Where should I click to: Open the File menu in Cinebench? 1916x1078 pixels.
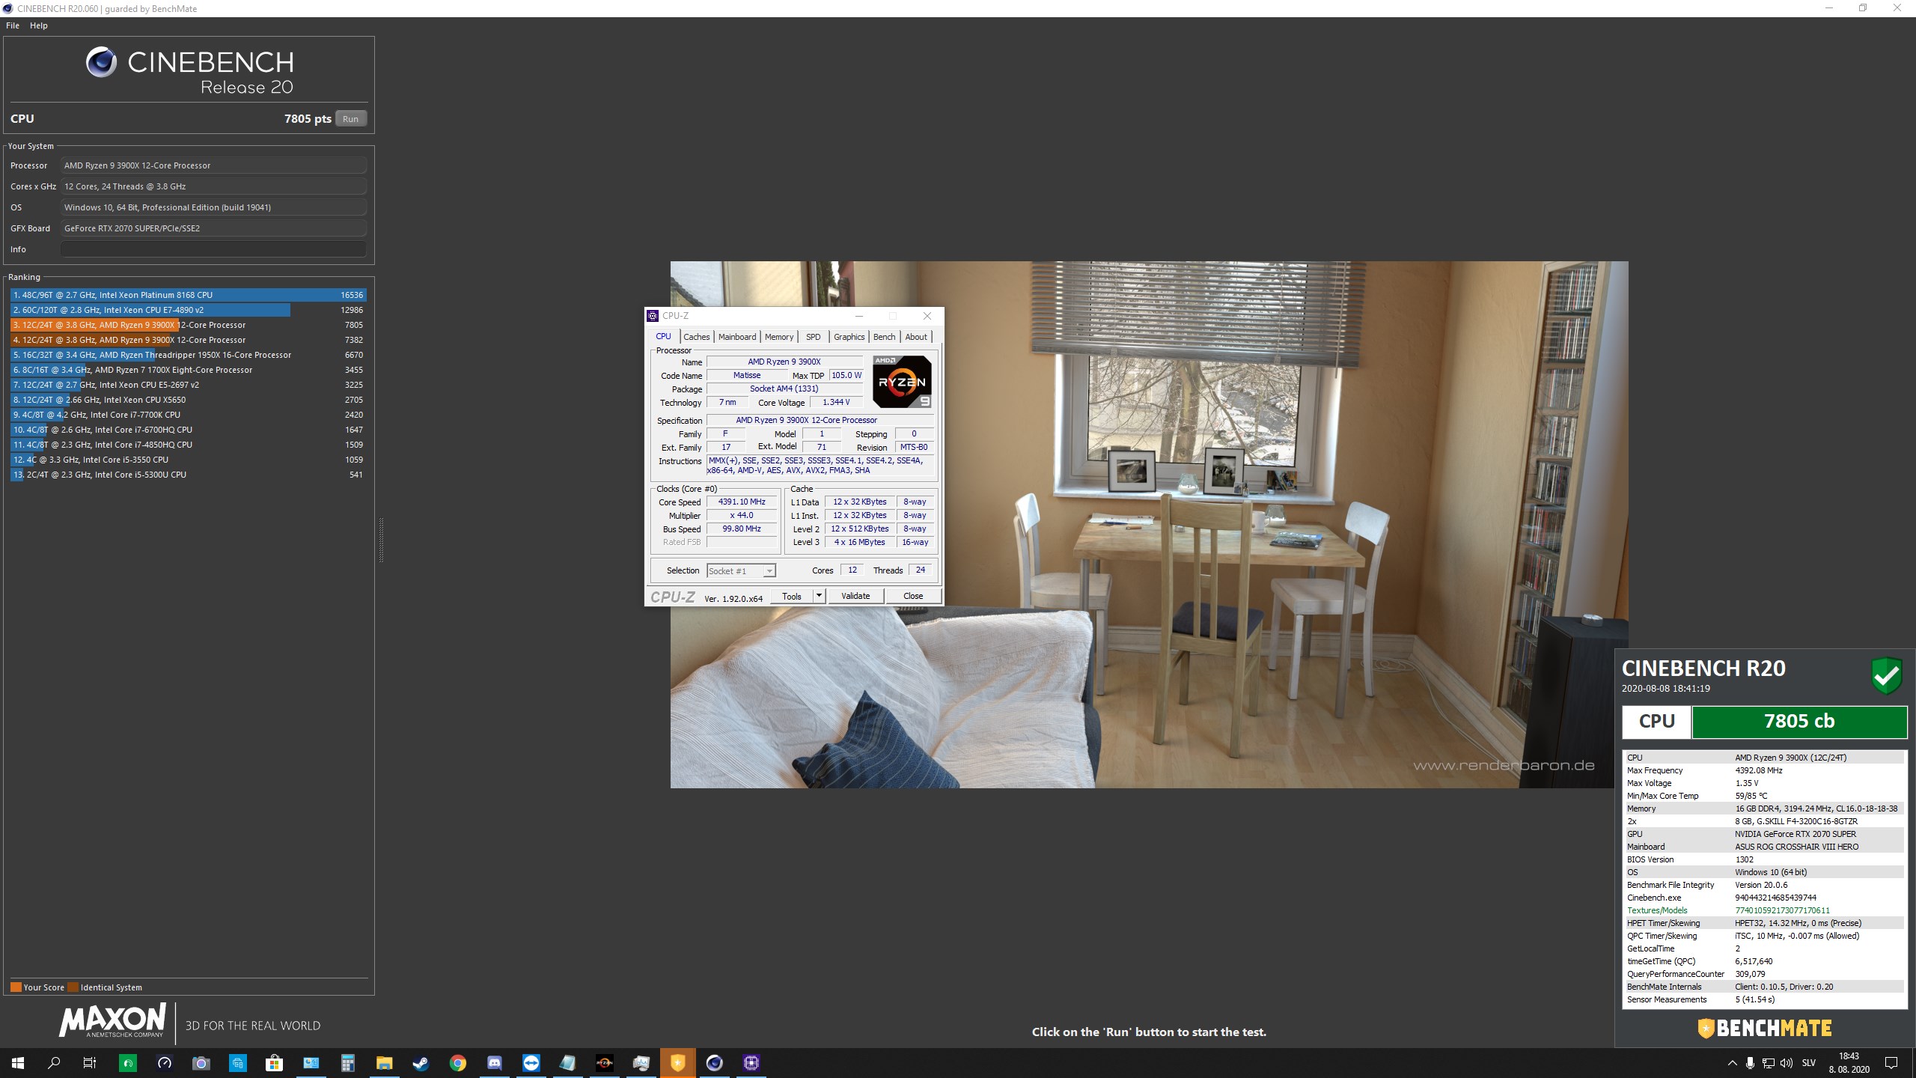click(x=13, y=25)
